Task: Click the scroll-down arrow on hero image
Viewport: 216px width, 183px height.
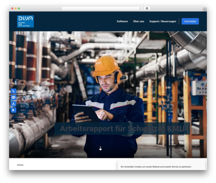Action: [x=101, y=148]
